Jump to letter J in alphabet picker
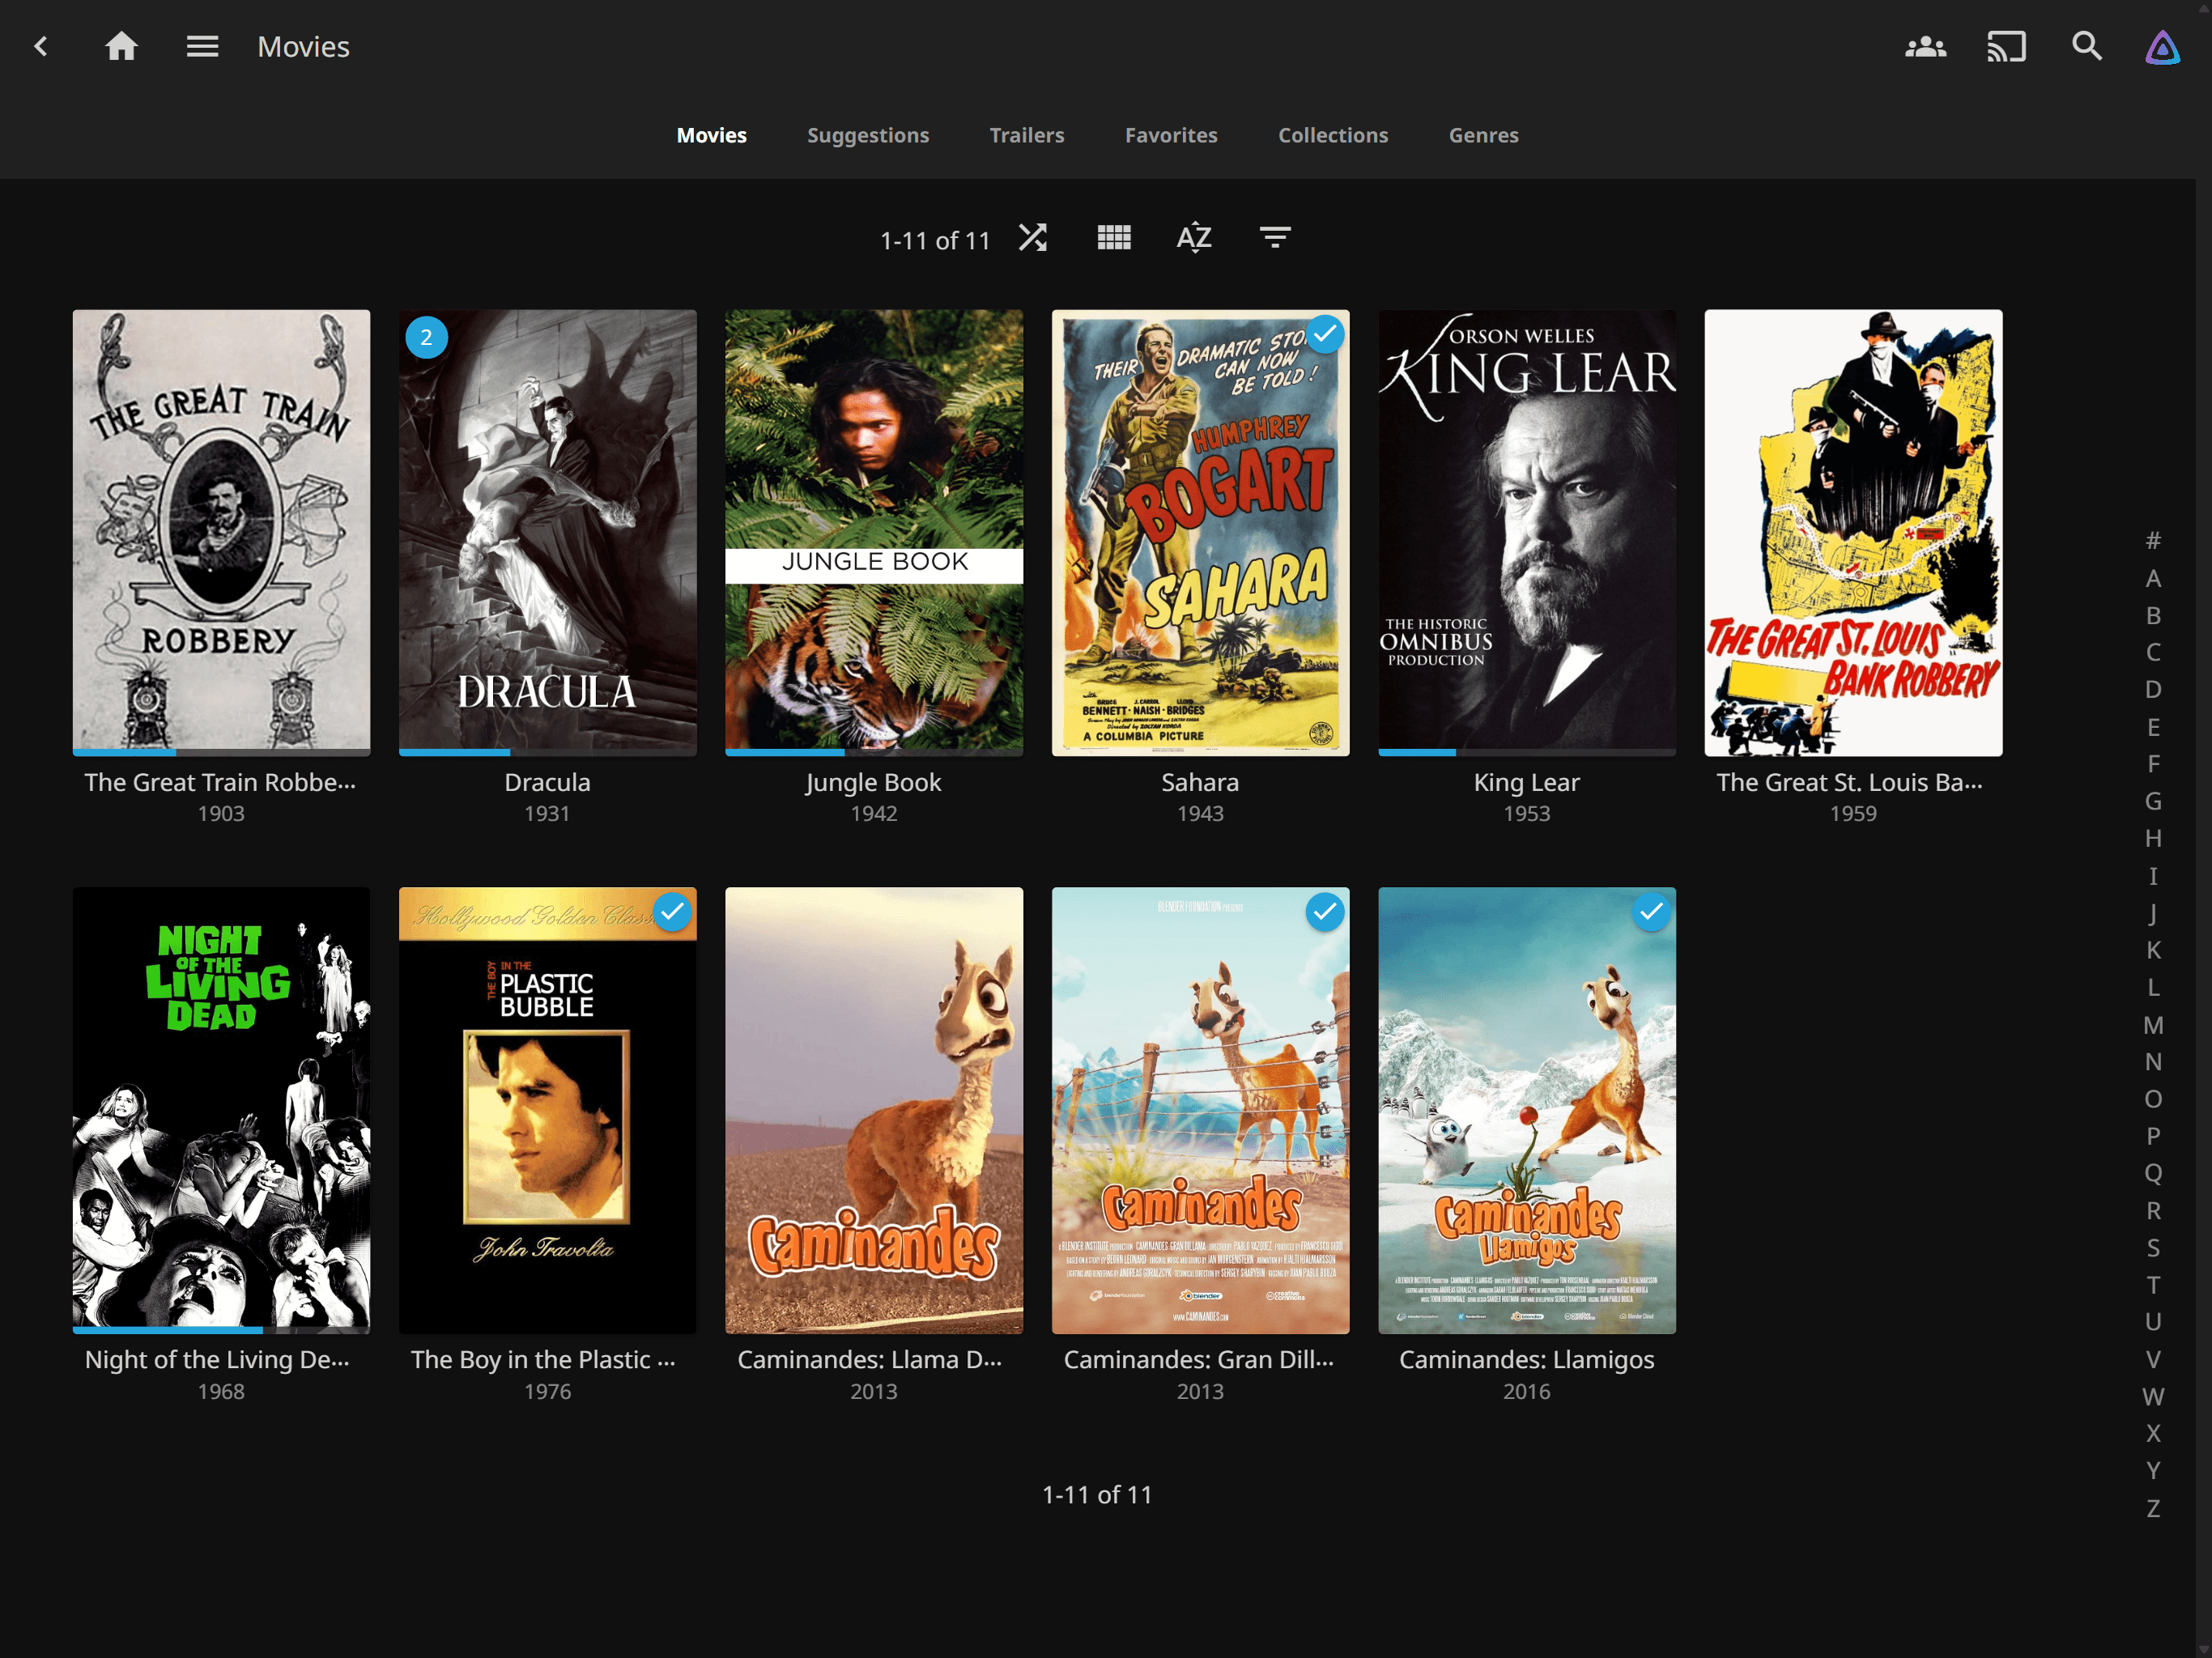Image resolution: width=2212 pixels, height=1658 pixels. (x=2153, y=913)
